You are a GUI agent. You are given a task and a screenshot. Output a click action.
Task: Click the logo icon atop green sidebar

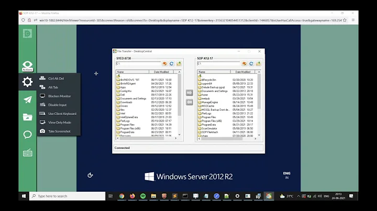[x=27, y=33]
